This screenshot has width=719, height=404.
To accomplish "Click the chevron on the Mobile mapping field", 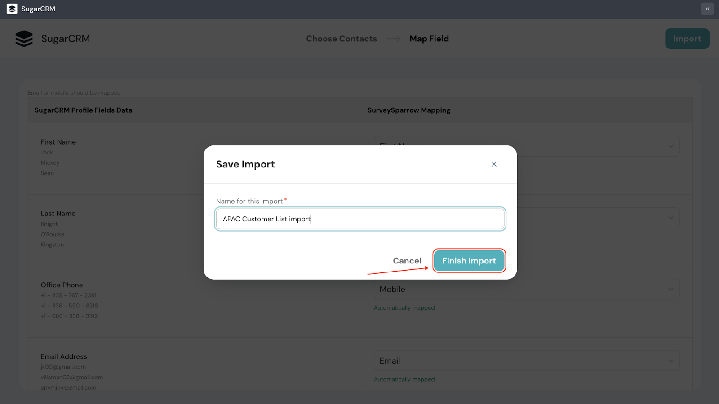I will [670, 290].
